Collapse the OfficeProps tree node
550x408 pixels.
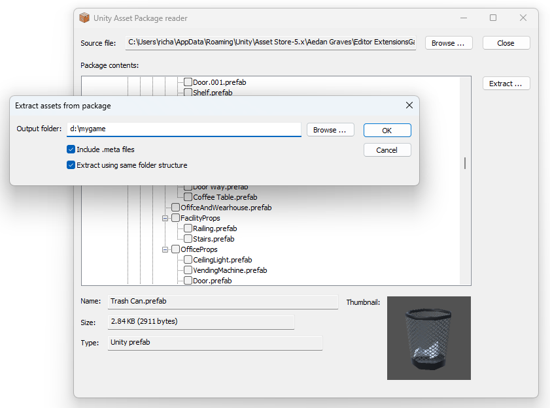point(165,250)
